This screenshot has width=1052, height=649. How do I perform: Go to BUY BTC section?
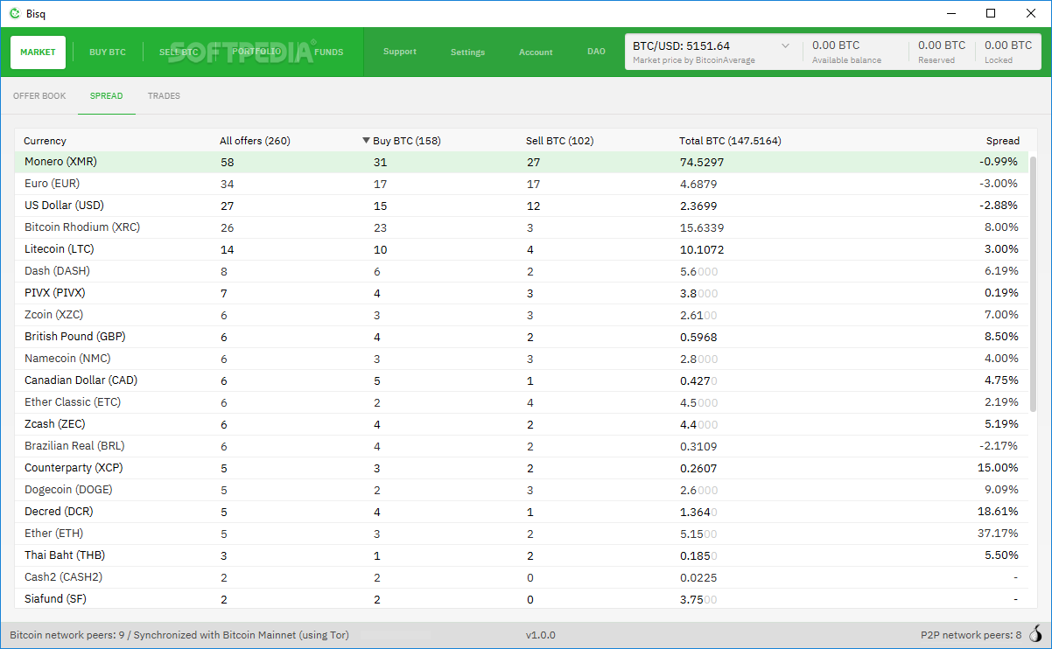[108, 52]
